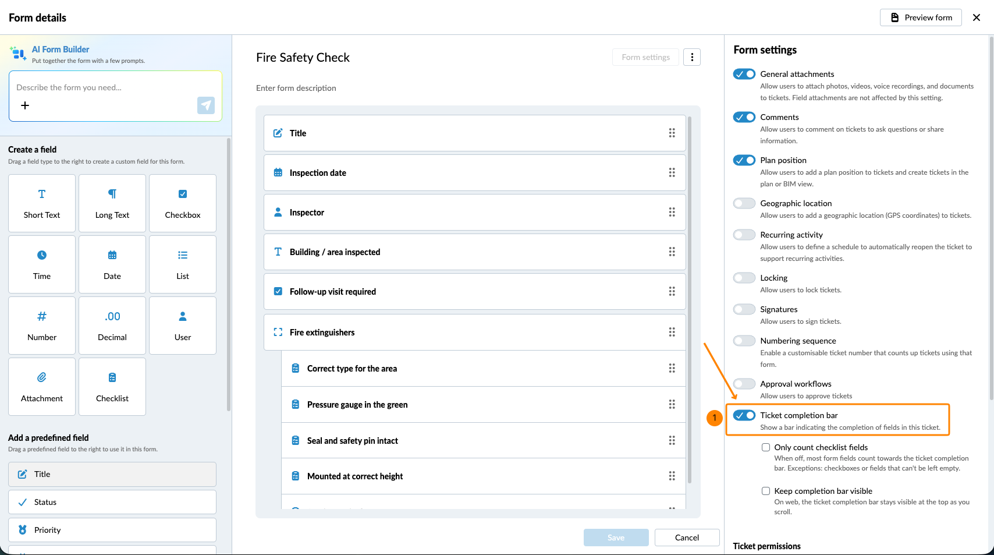Screen dimensions: 994x555
Task: Click the plus icon in AI prompt box
Action: pos(25,105)
